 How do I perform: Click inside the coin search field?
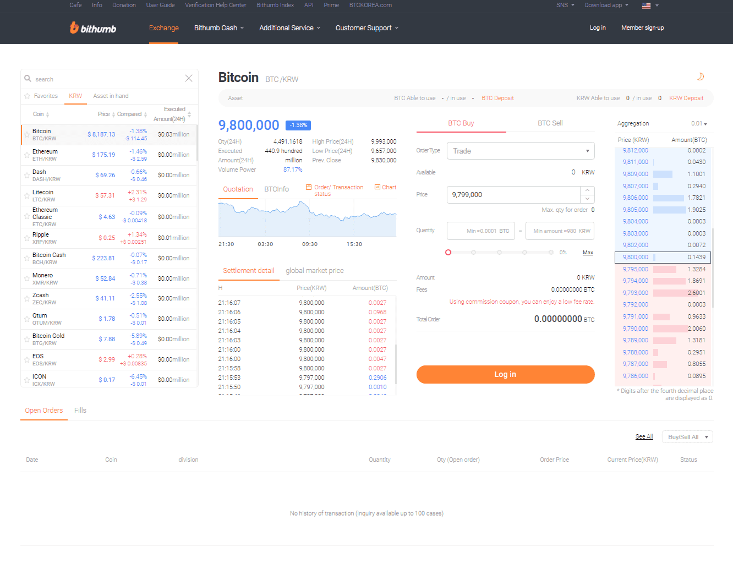pos(107,79)
